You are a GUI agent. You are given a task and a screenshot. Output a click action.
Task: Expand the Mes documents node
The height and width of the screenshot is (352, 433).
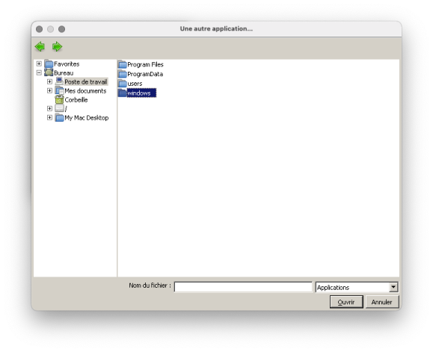click(x=49, y=90)
